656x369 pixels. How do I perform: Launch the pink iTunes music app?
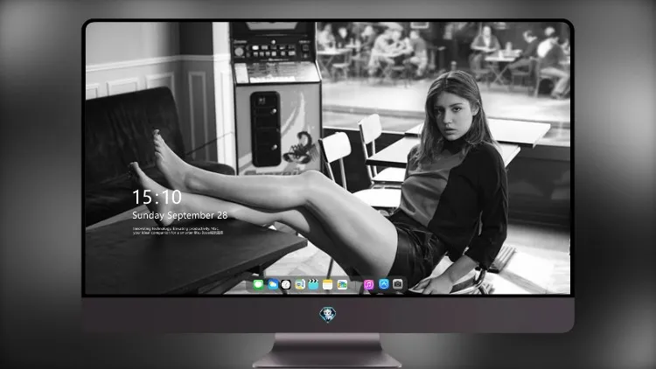tap(368, 285)
